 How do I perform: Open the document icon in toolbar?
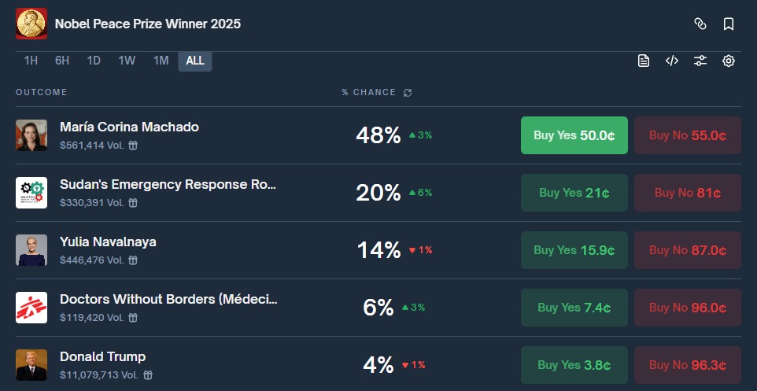point(644,61)
